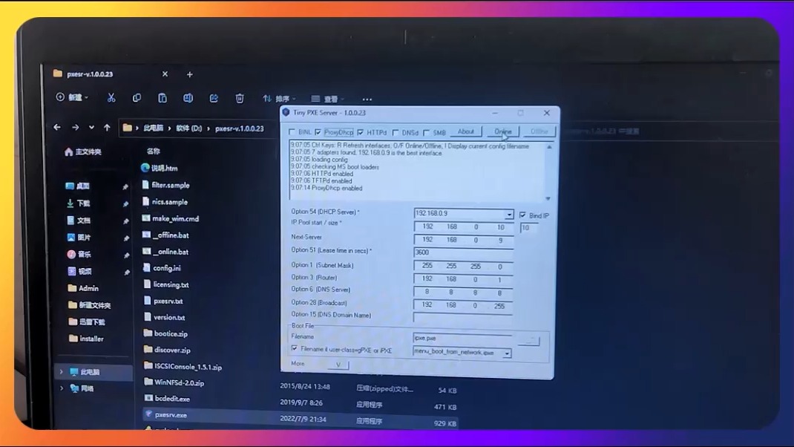Click the Paste icon in Explorer toolbar

click(x=163, y=97)
